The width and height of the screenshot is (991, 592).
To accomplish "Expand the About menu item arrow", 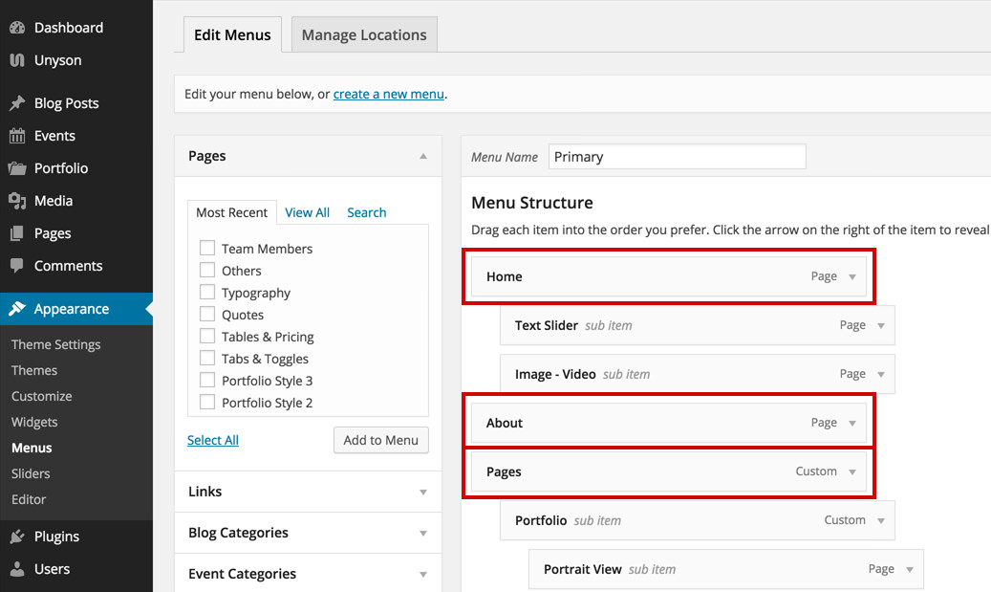I will pyautogui.click(x=852, y=423).
